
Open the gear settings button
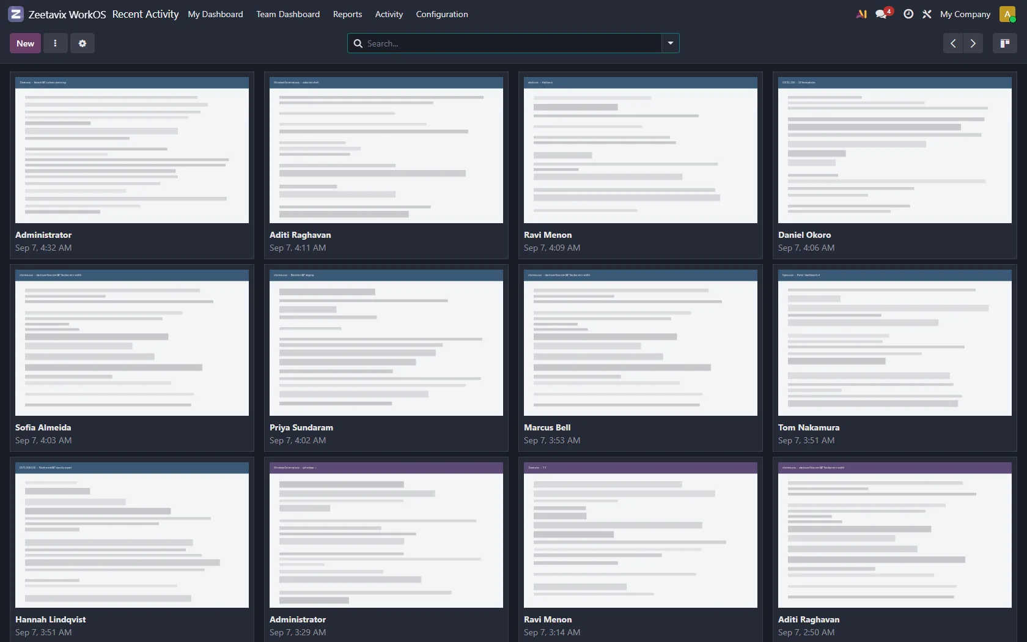click(83, 43)
